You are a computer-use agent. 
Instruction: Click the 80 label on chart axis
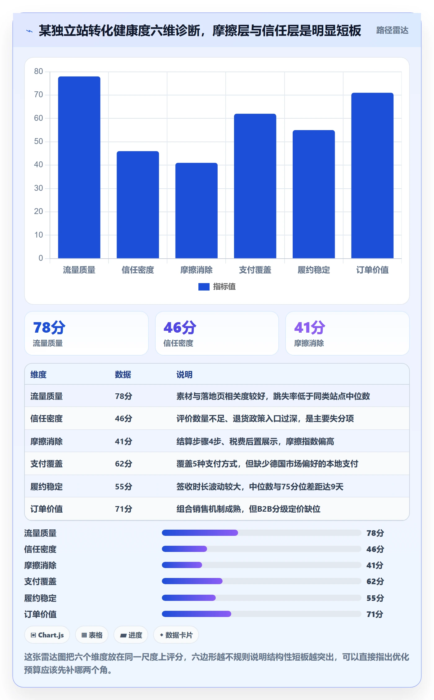[38, 71]
